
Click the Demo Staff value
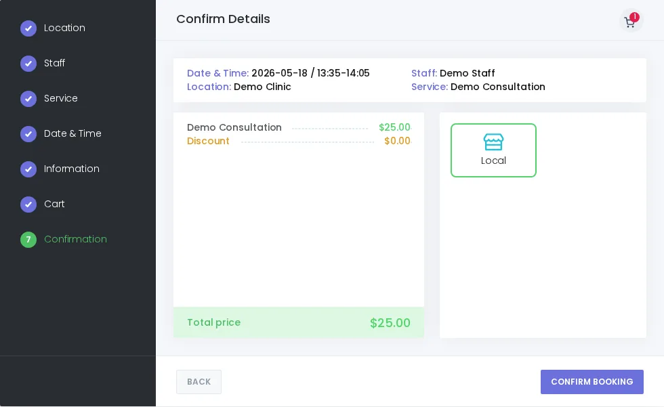coord(467,73)
